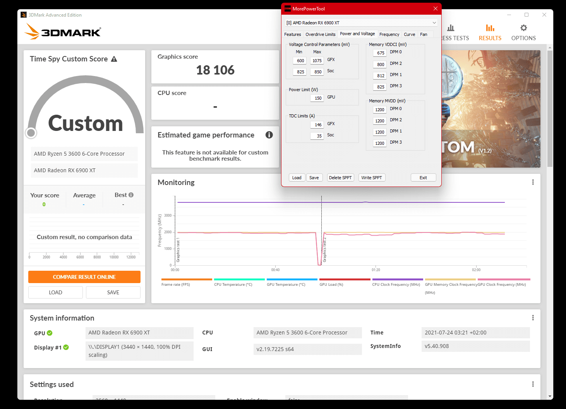Minimize the 3DMark window

coord(509,15)
